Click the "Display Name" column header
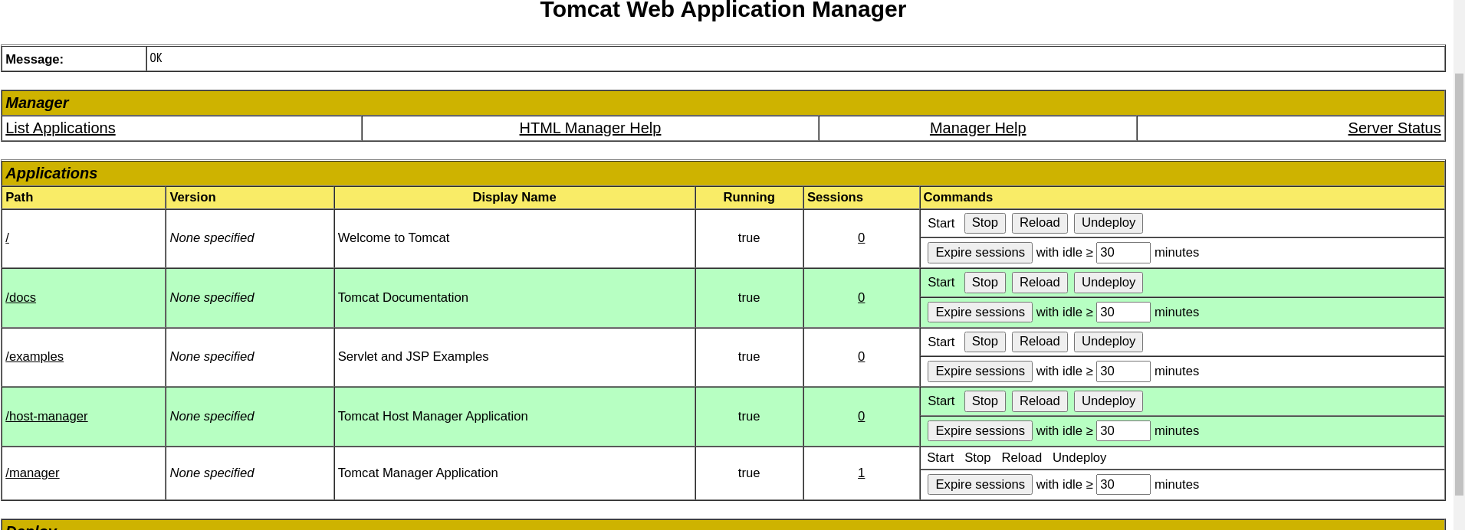This screenshot has width=1465, height=530. (514, 197)
